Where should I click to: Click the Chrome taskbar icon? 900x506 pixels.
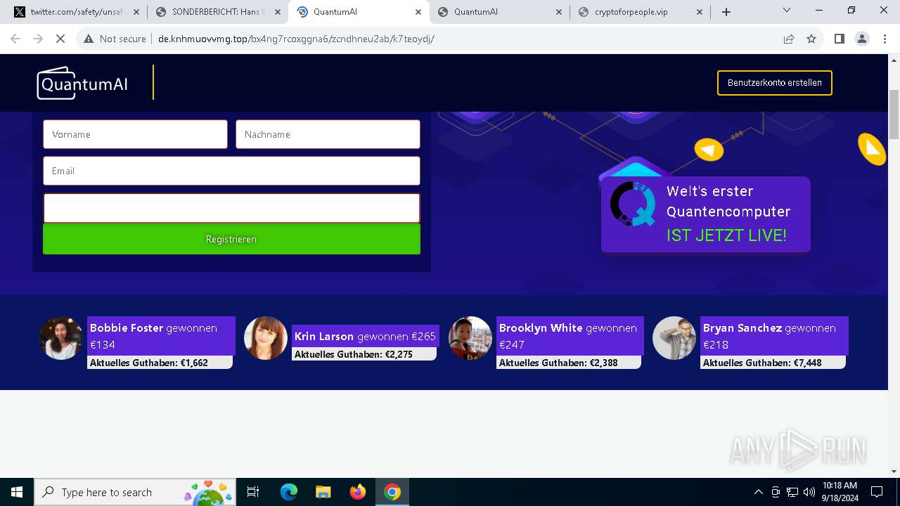[392, 492]
